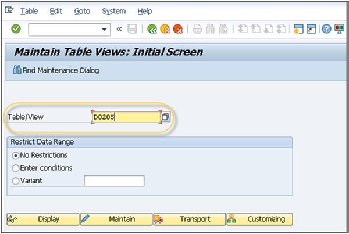Click the Print icon in toolbar
This screenshot has height=234, width=349.
coord(197,29)
